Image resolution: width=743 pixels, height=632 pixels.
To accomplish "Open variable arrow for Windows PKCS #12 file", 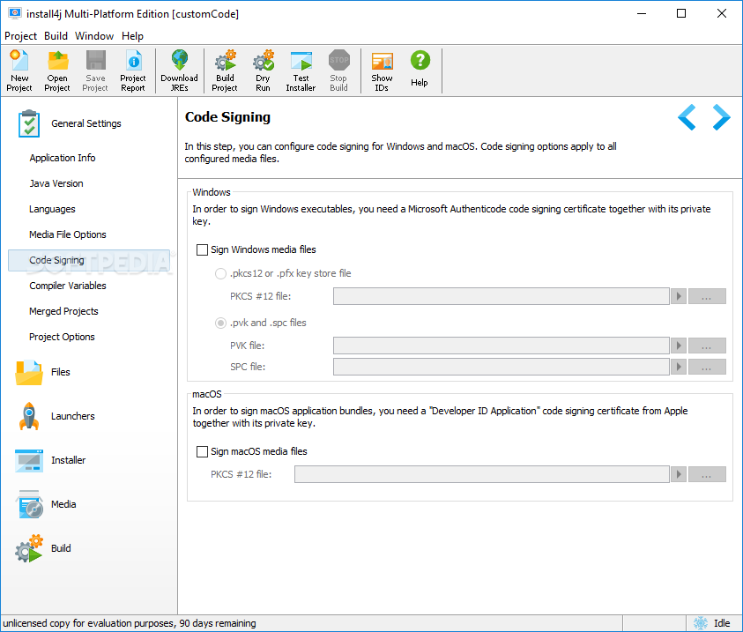I will [x=679, y=296].
